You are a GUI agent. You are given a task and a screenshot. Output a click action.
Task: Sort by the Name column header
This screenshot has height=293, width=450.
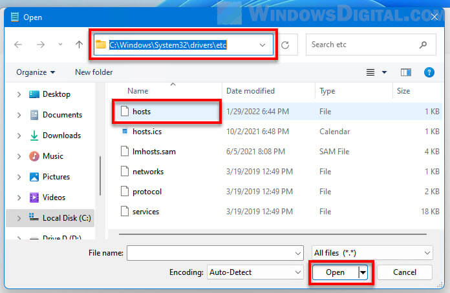138,91
